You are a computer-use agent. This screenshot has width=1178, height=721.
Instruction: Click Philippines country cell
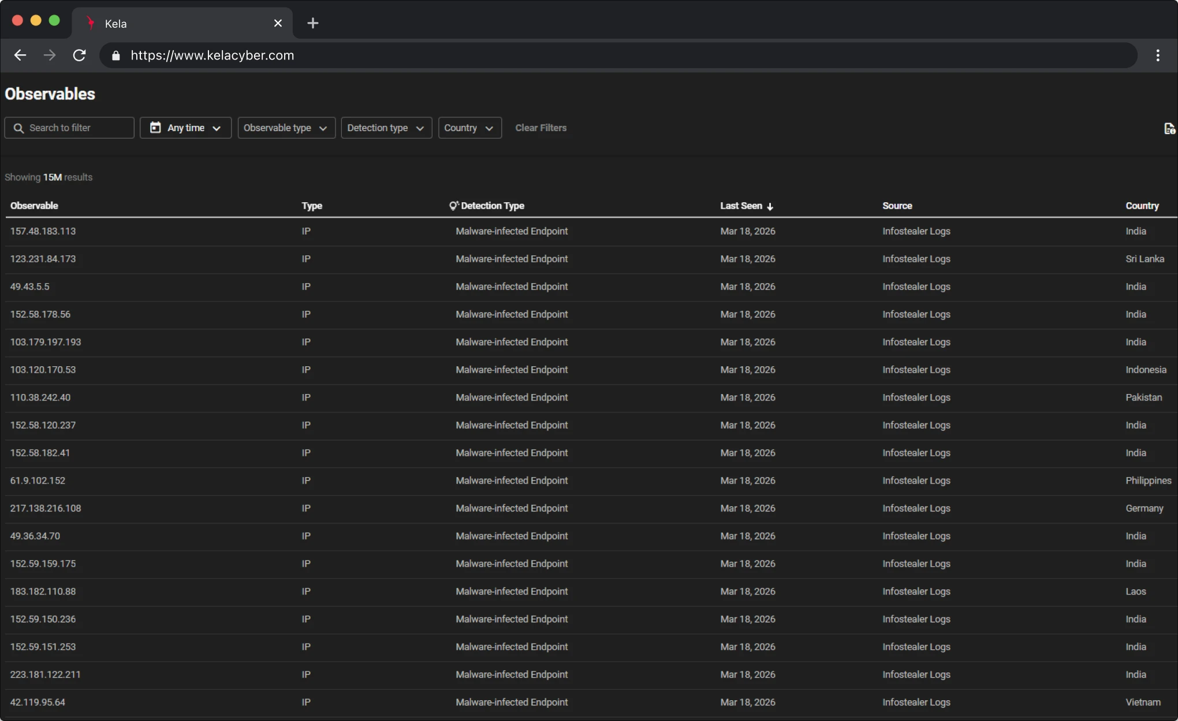(x=1148, y=481)
